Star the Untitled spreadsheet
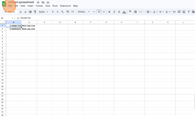195x117 pixels. 38,2
